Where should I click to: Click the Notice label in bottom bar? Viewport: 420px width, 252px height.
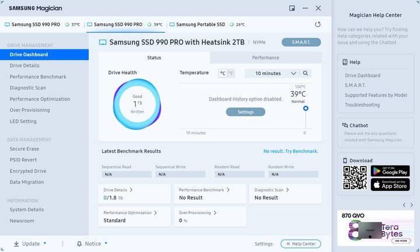(93, 244)
